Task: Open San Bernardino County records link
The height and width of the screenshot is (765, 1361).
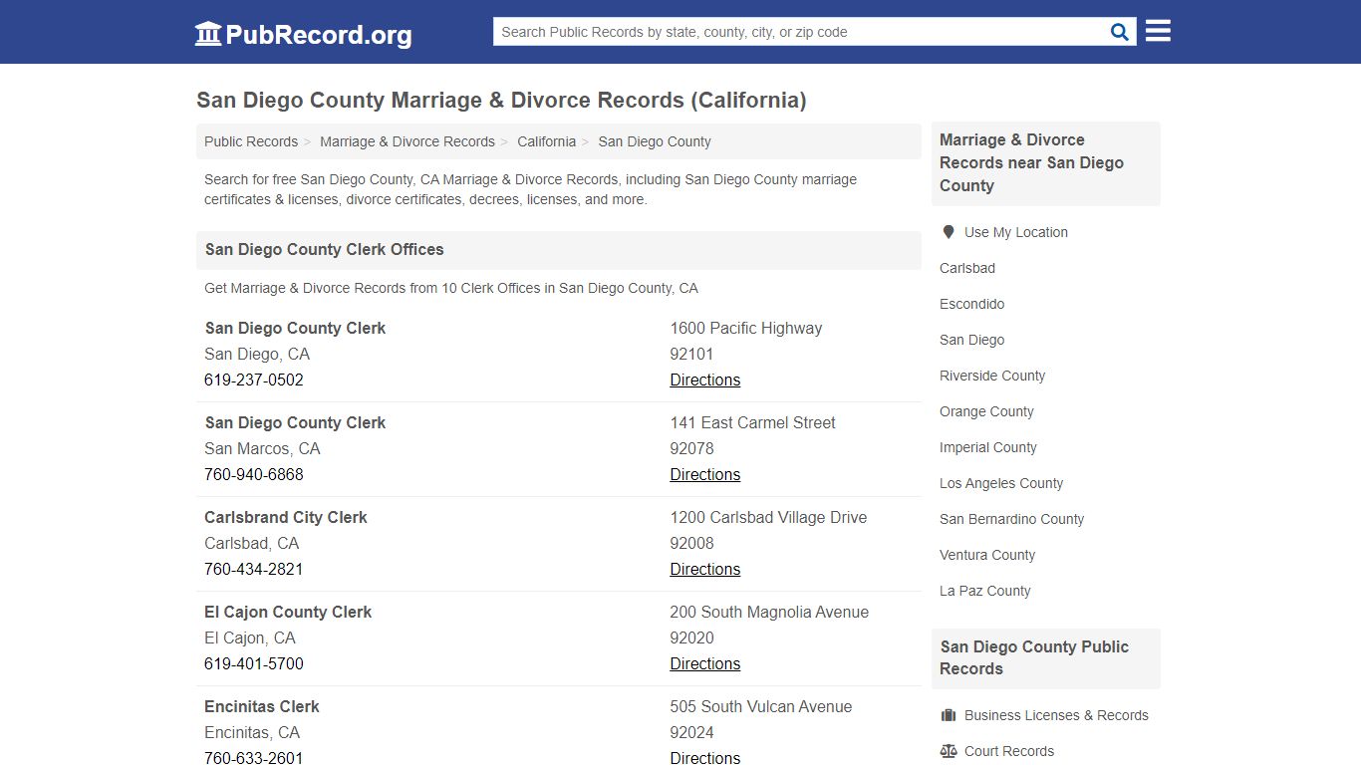Action: 1012,519
